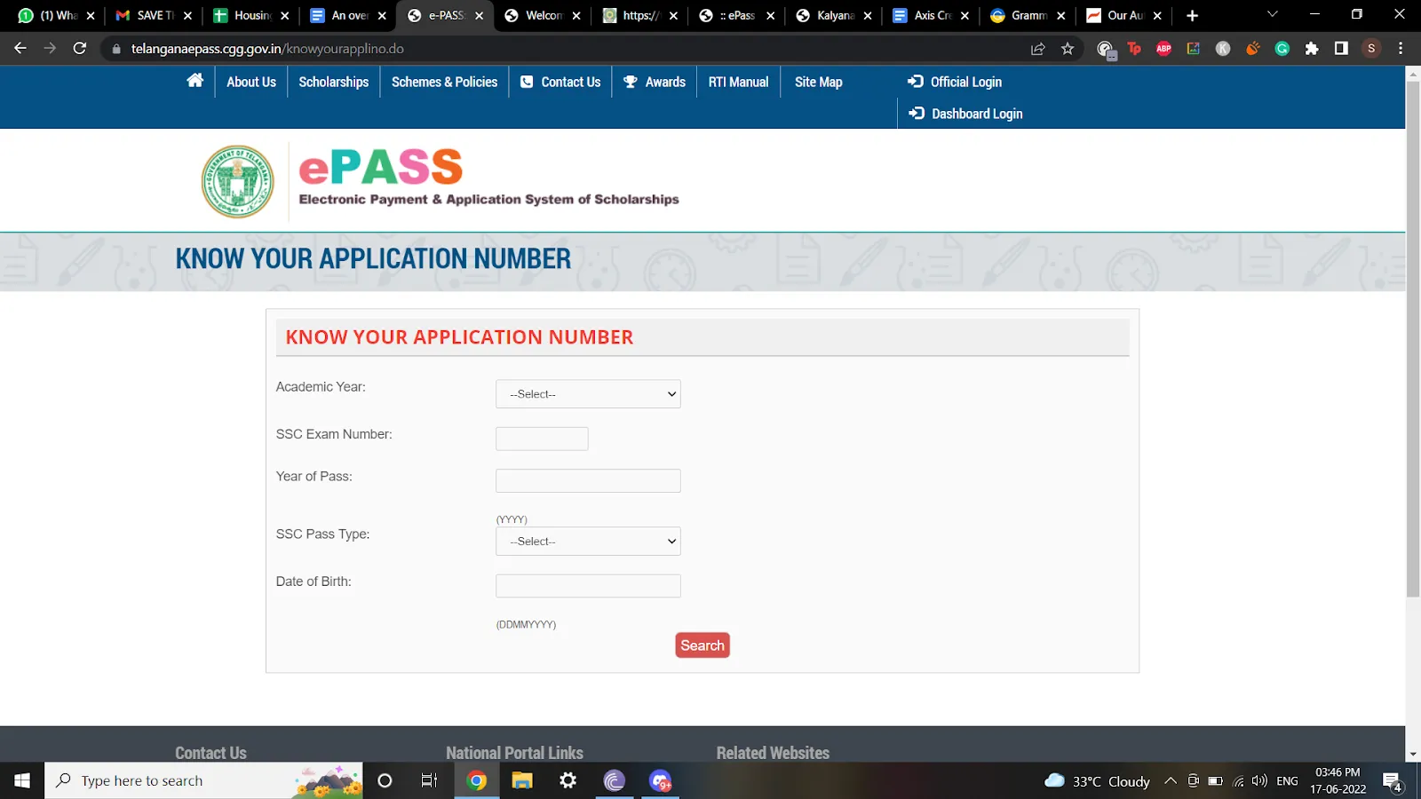
Task: Reload the page in Chrome
Action: click(80, 49)
